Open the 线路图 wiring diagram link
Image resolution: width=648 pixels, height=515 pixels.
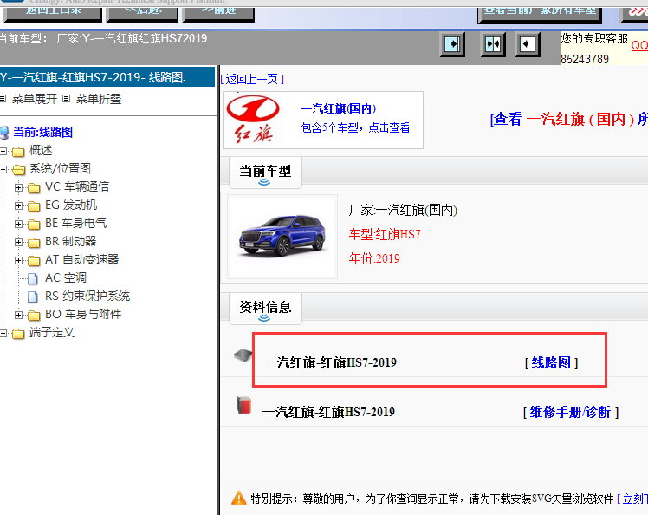pyautogui.click(x=551, y=362)
